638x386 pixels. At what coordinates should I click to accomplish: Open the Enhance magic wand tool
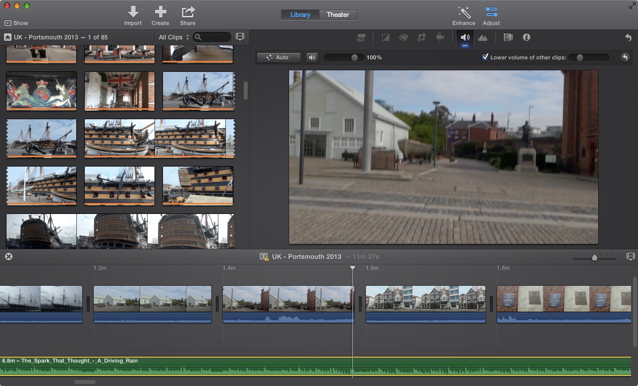tap(464, 12)
